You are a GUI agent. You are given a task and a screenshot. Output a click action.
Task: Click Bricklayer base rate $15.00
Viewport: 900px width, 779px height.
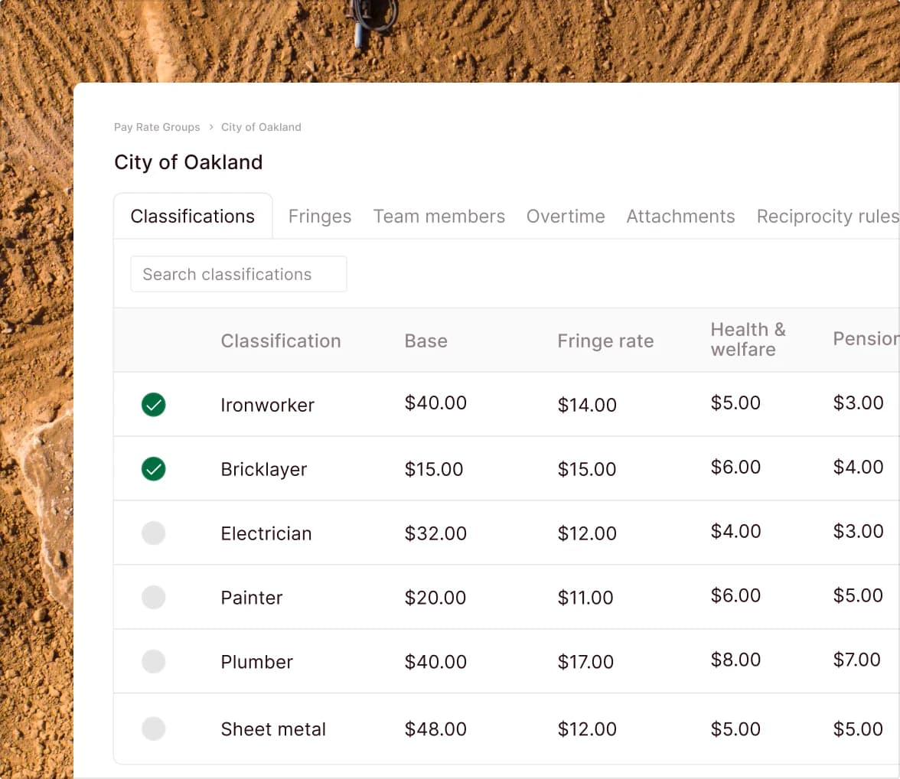coord(434,470)
